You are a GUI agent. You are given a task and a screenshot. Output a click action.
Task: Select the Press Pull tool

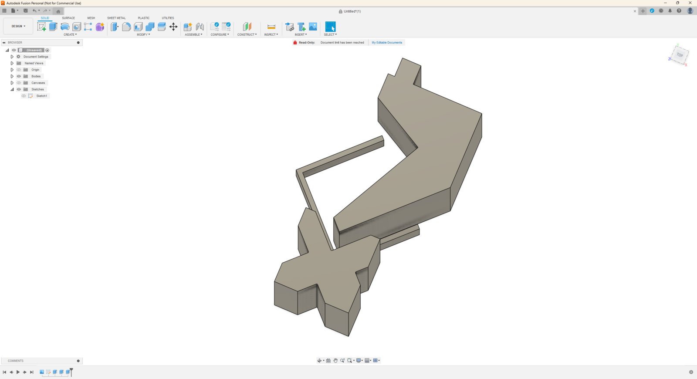[x=115, y=27]
